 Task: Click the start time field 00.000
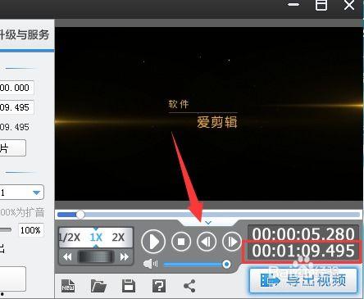coord(16,88)
